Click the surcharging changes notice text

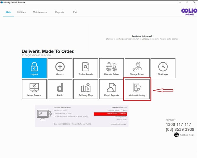(x=142, y=39)
